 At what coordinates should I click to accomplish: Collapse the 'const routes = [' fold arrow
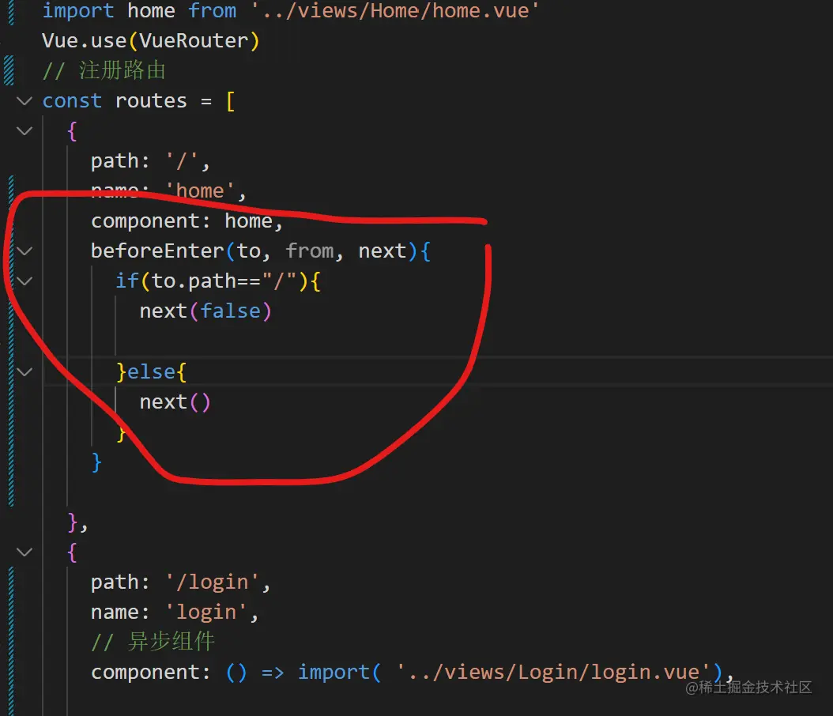coord(24,101)
